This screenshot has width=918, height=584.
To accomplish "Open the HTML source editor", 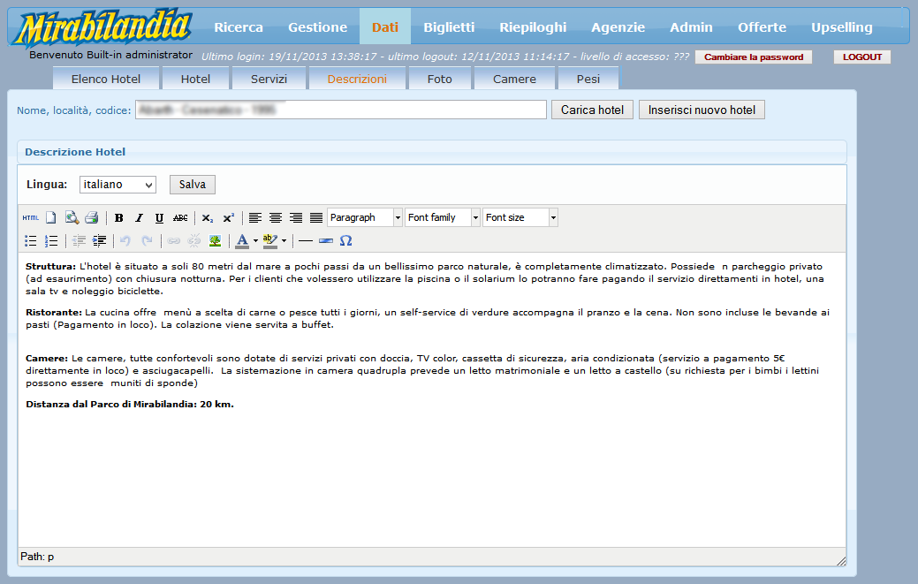I will pos(30,217).
